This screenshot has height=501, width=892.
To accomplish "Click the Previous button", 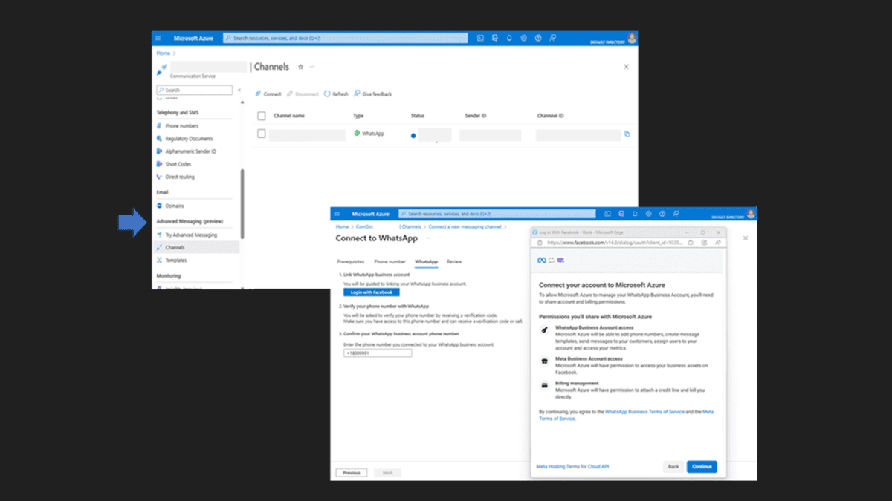I will (352, 472).
